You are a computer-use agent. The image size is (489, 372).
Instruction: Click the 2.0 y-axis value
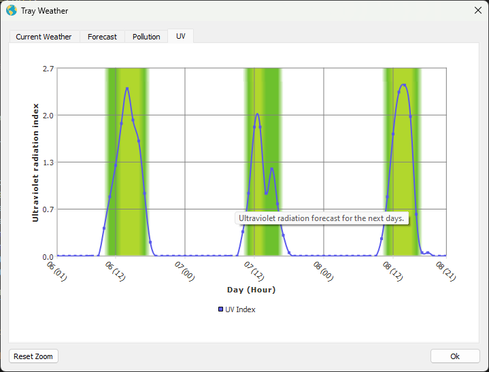(x=48, y=116)
